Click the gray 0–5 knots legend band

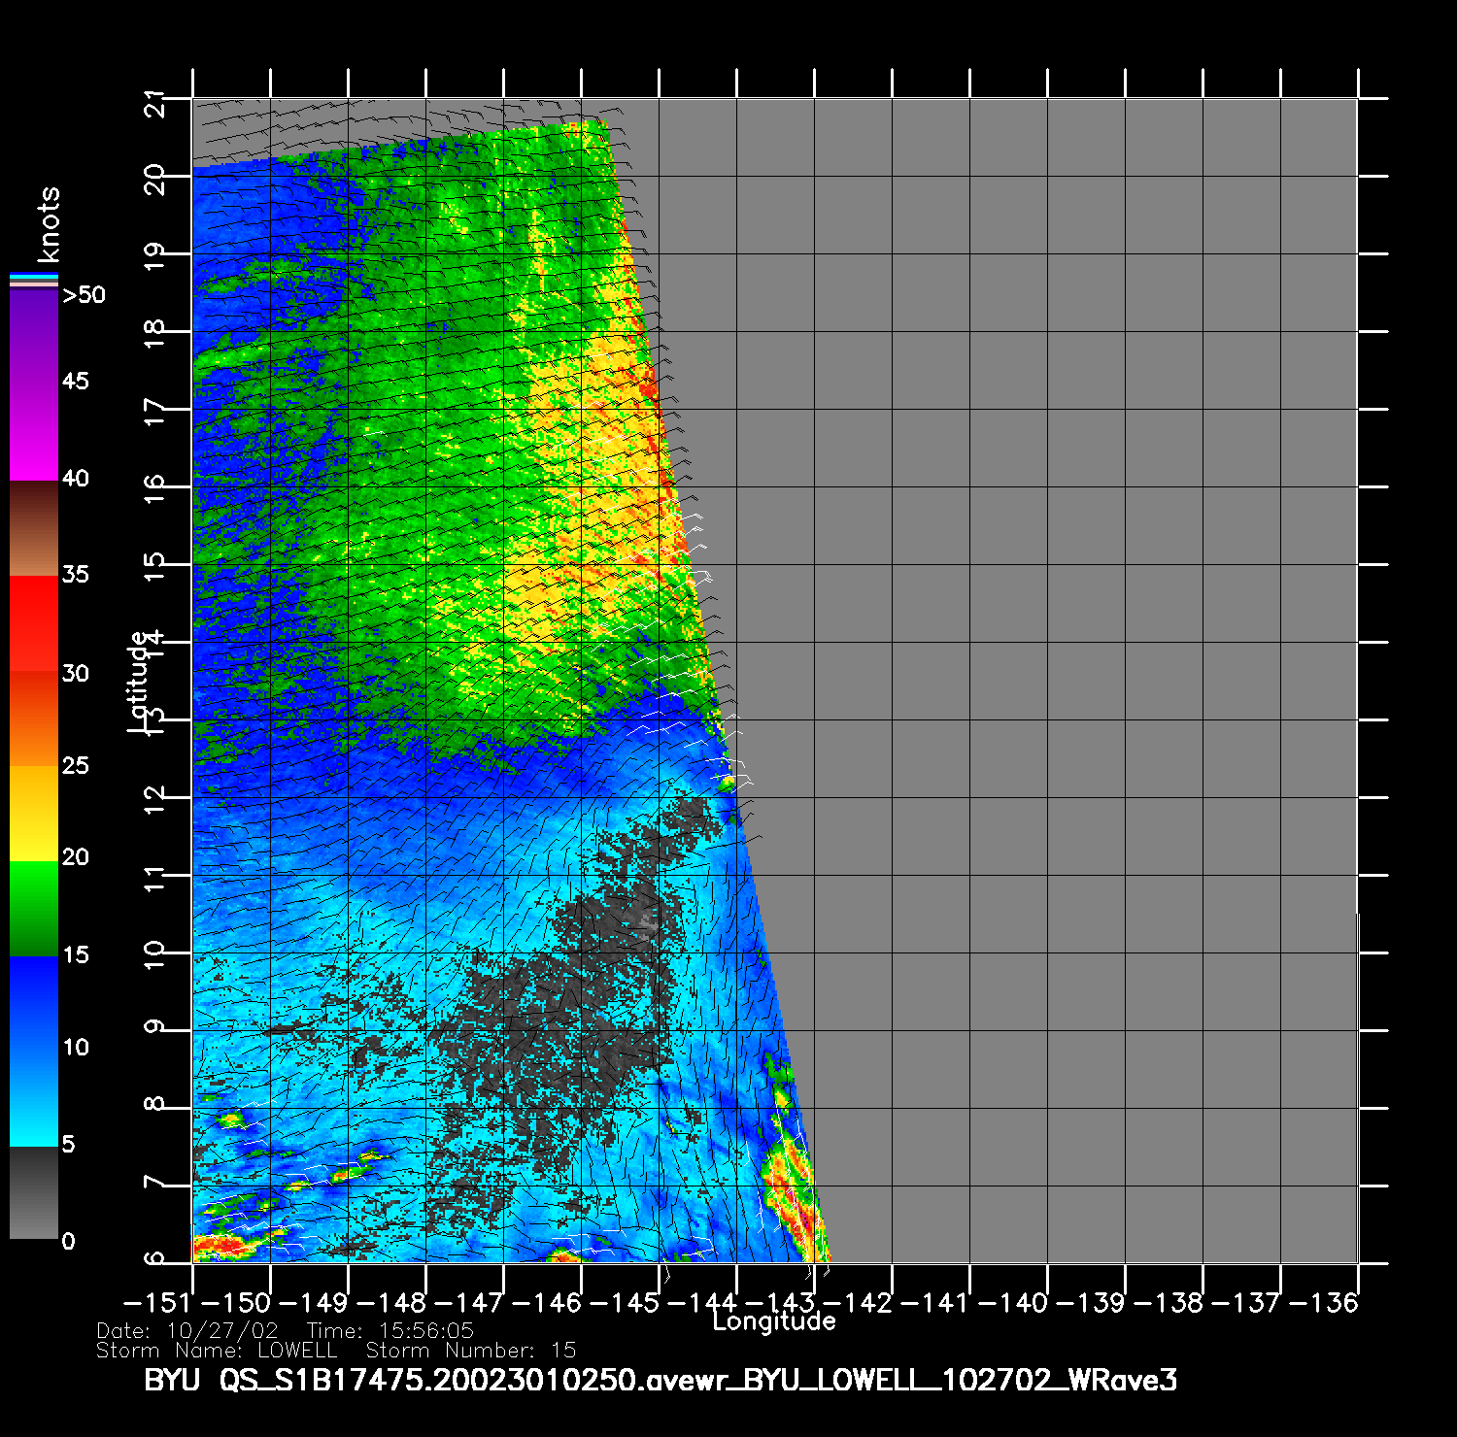(x=34, y=1192)
